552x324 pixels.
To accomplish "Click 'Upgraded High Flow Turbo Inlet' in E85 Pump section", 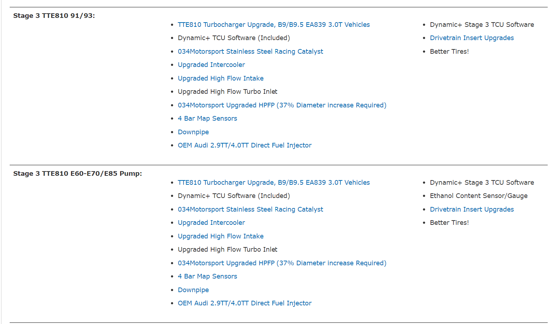I will (228, 250).
